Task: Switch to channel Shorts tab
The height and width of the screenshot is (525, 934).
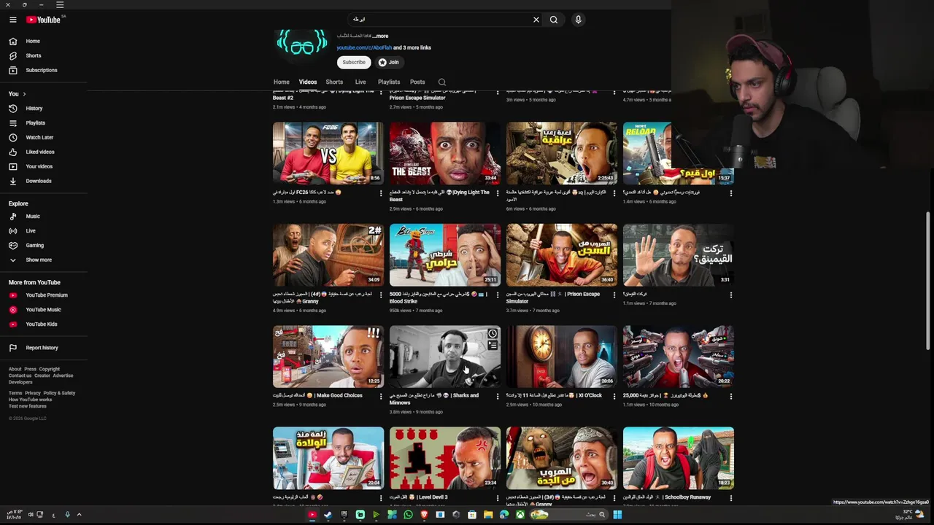Action: (x=334, y=82)
